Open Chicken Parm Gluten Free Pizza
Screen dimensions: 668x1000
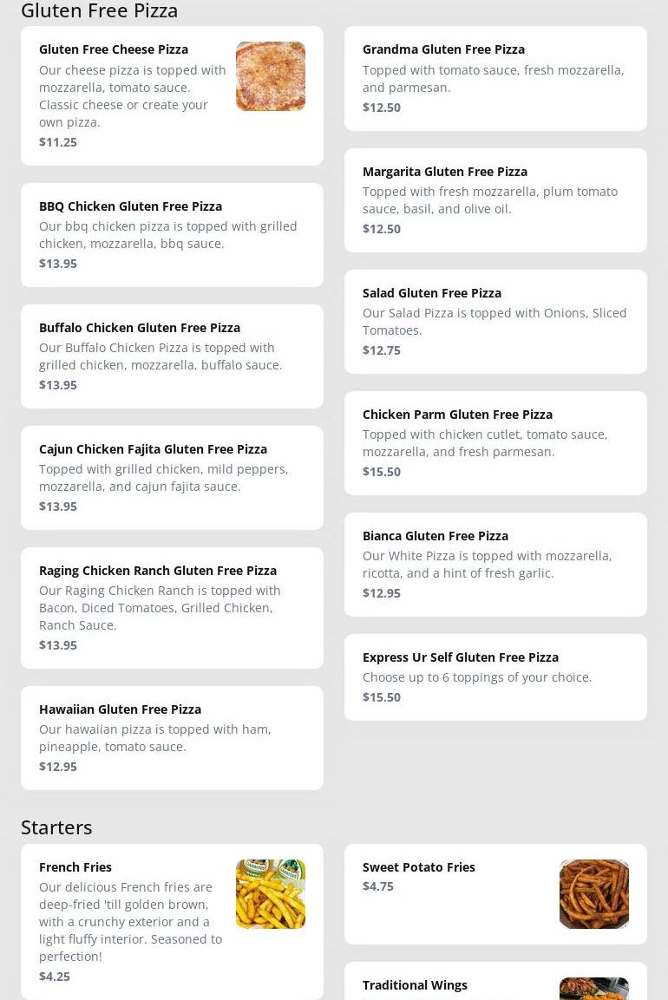(x=495, y=442)
